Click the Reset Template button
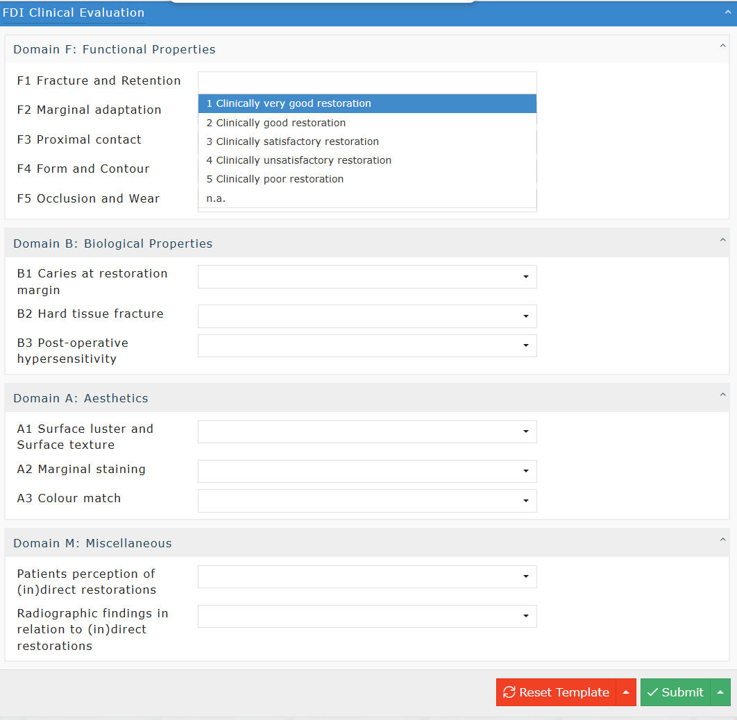This screenshot has width=737, height=720. coord(556,692)
